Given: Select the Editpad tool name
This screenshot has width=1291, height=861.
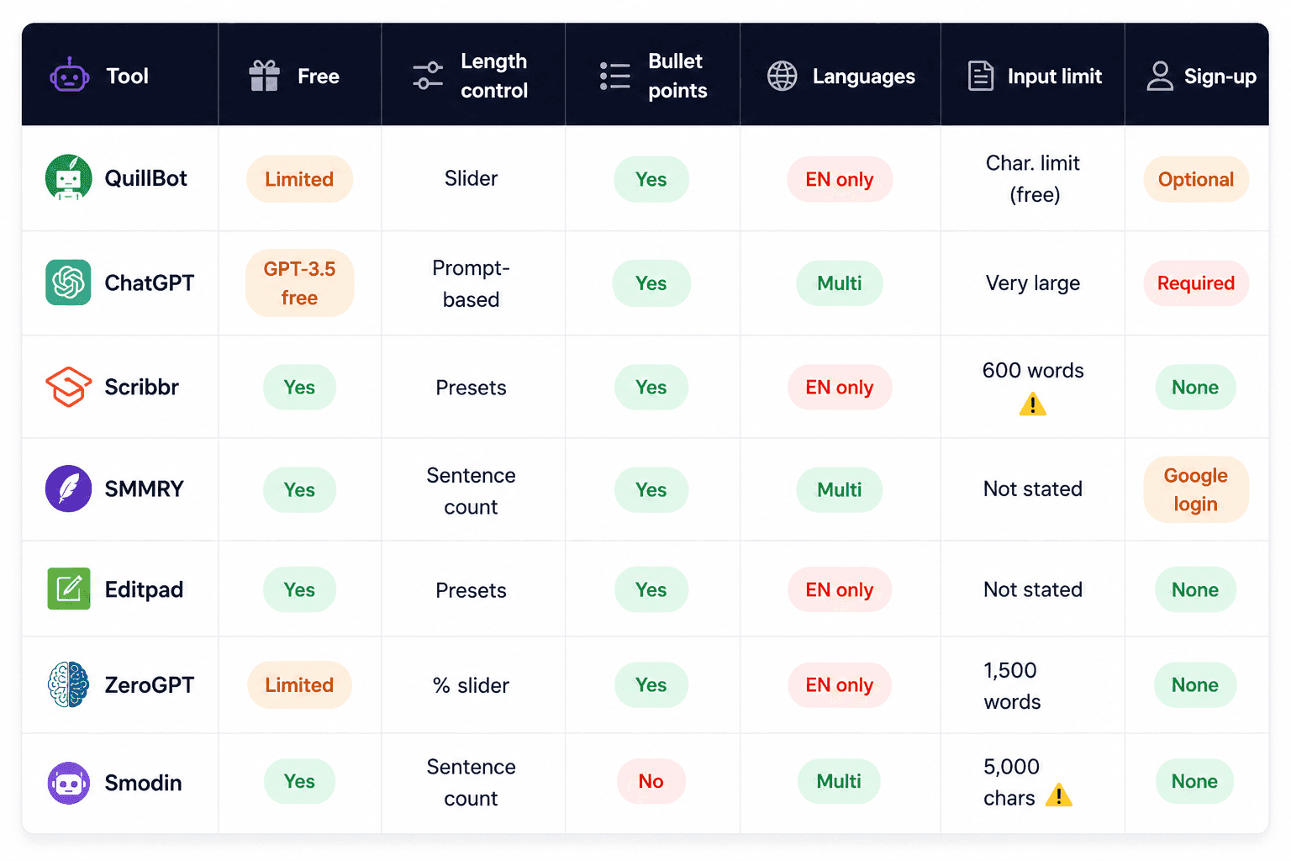Looking at the screenshot, I should (144, 589).
